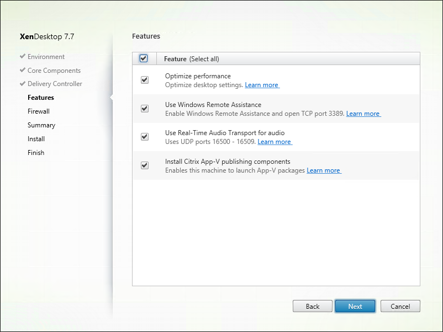Click the Optimize desktop settings description

click(204, 85)
